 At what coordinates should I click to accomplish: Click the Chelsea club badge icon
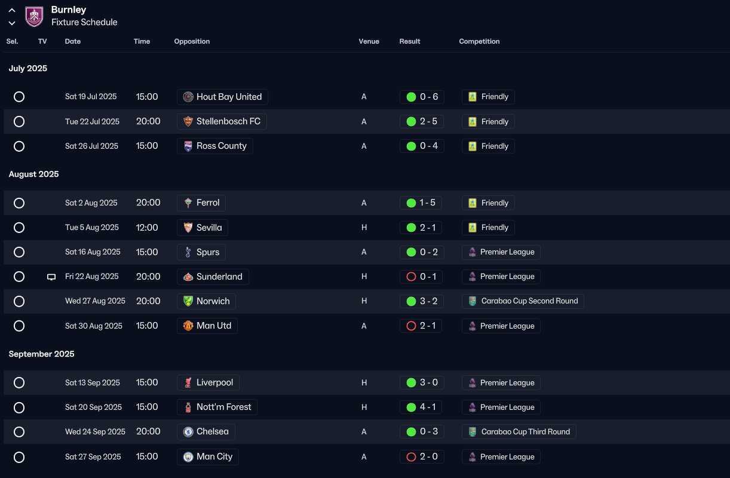click(188, 431)
